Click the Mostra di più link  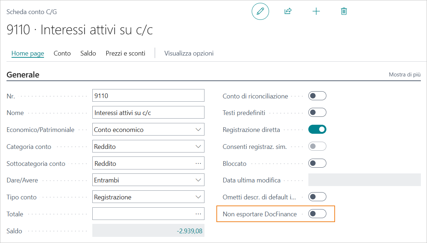(404, 75)
